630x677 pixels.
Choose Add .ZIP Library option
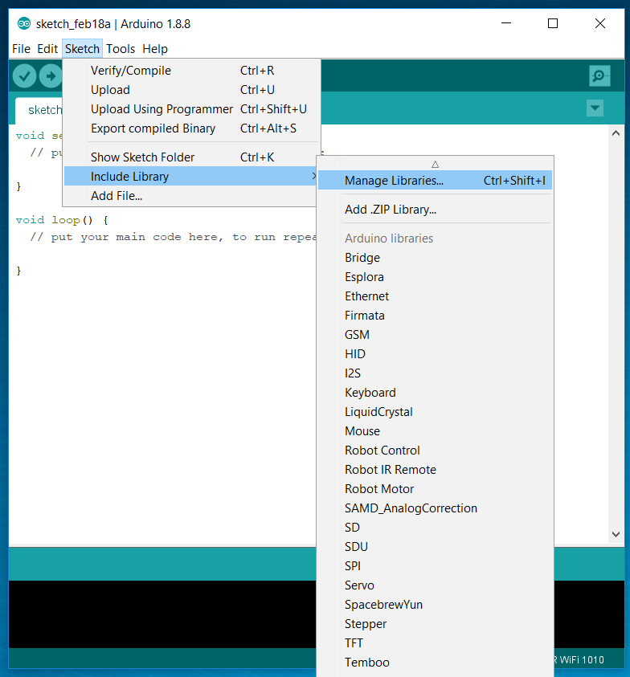pyautogui.click(x=391, y=210)
